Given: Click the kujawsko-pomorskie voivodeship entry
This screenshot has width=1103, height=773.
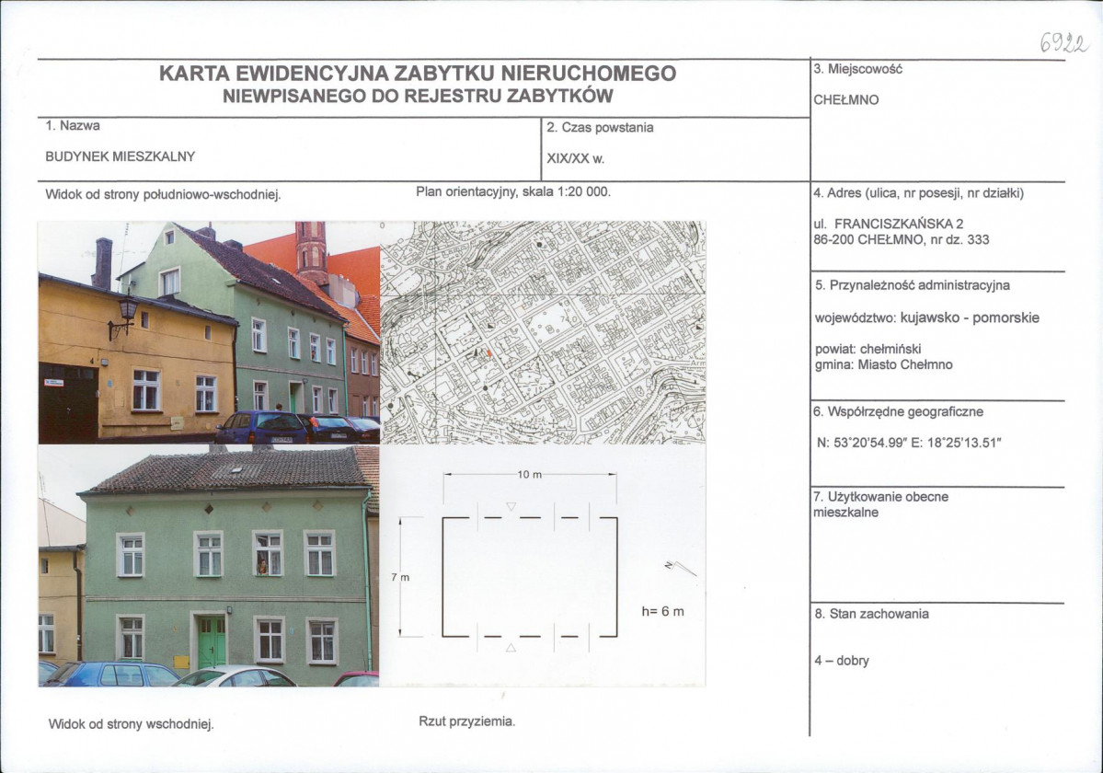Looking at the screenshot, I should tap(925, 317).
